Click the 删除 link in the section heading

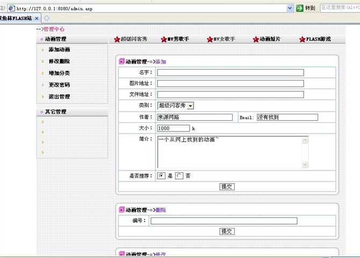(161, 210)
